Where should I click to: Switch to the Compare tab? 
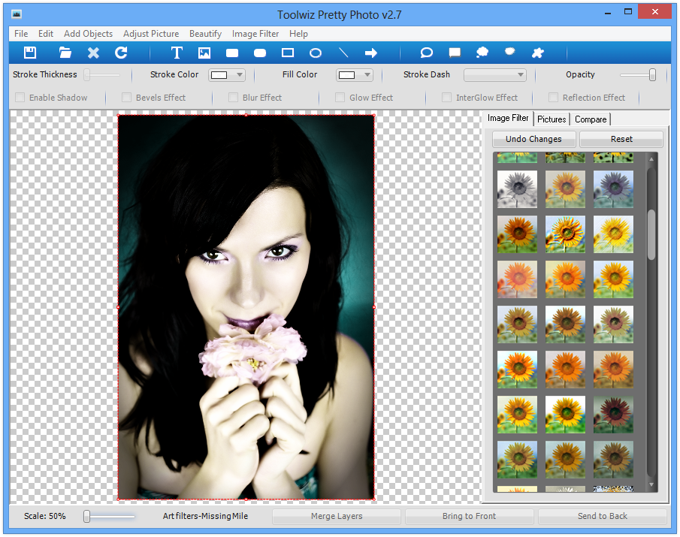coord(591,119)
